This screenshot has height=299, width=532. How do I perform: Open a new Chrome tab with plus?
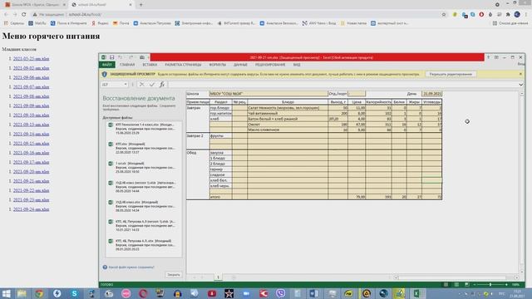140,5
